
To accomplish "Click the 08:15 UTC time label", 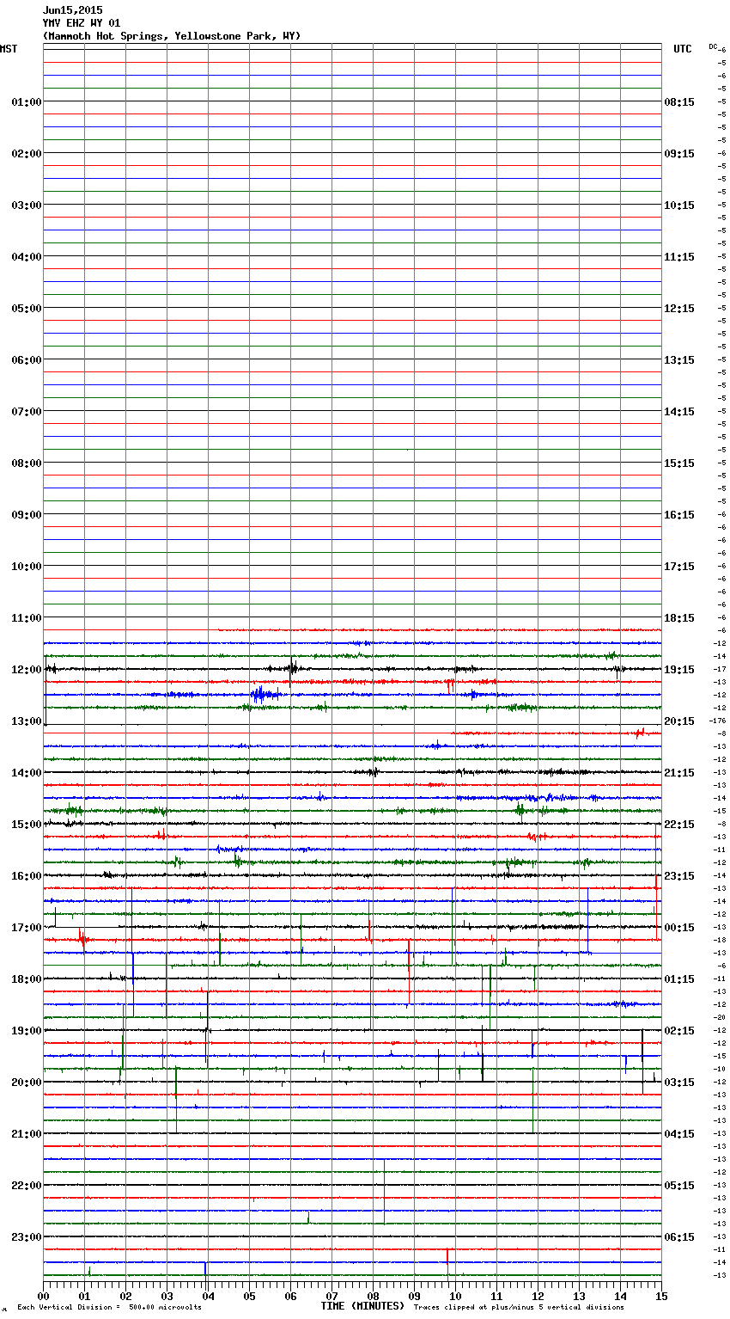I will (x=679, y=102).
